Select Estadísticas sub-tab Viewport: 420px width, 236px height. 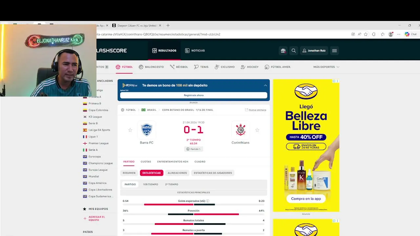point(152,173)
